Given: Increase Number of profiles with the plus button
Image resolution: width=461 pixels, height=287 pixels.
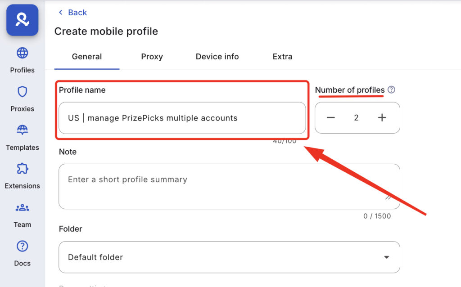Looking at the screenshot, I should click(382, 117).
